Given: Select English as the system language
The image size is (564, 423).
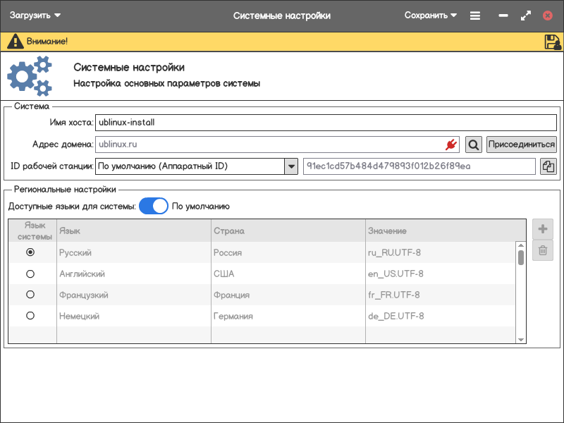Looking at the screenshot, I should tap(30, 274).
